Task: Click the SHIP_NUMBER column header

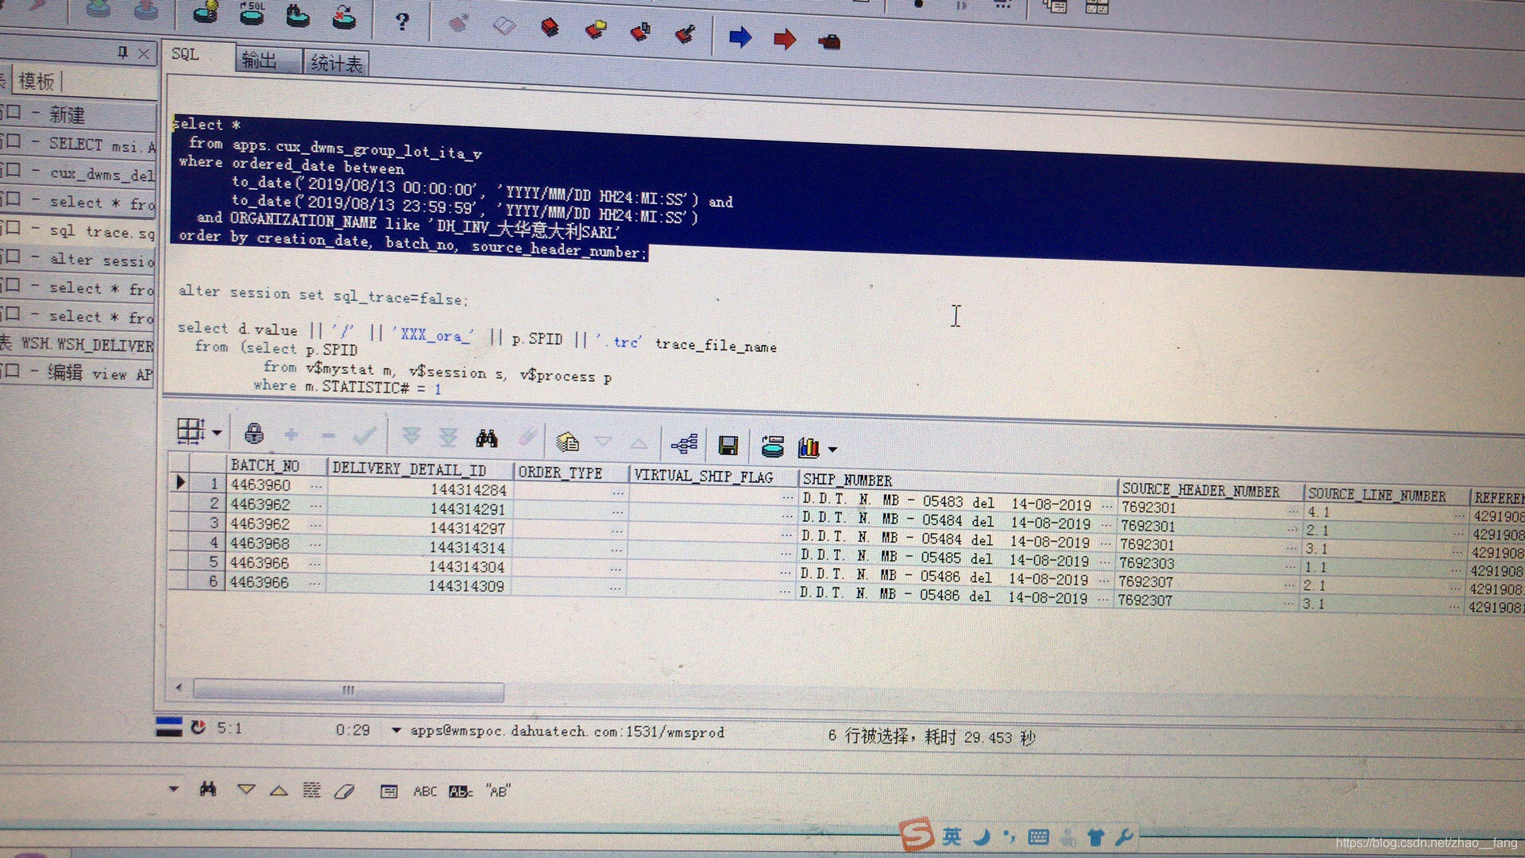Action: click(x=847, y=480)
